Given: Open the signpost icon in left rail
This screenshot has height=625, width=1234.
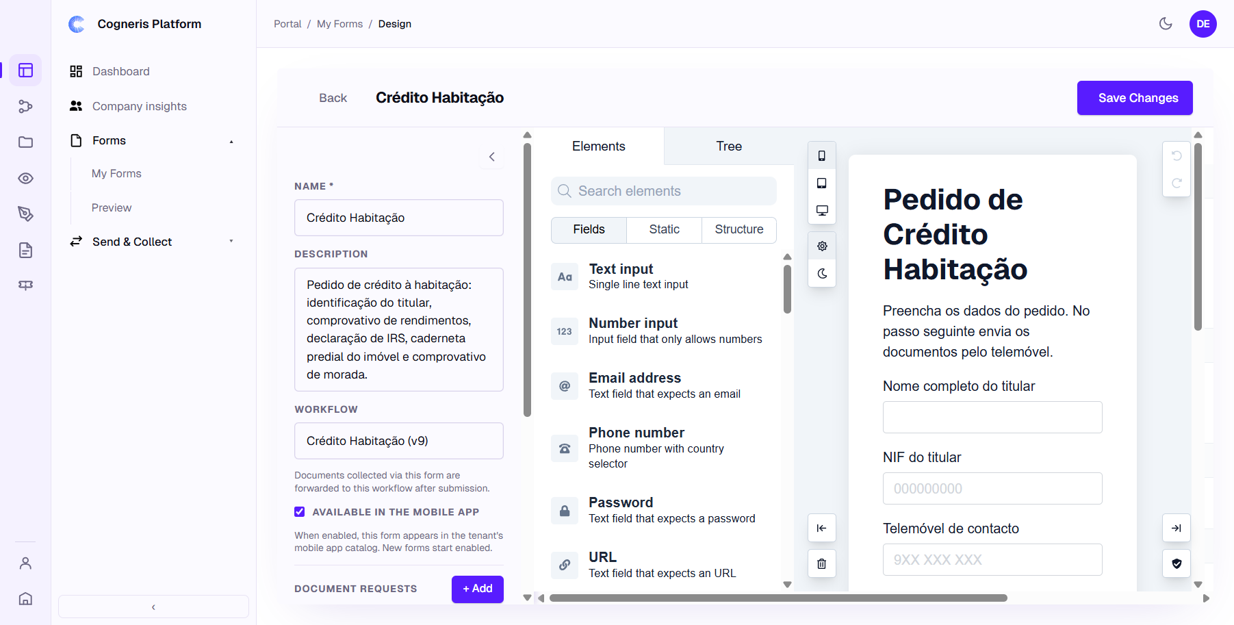Looking at the screenshot, I should 25,285.
